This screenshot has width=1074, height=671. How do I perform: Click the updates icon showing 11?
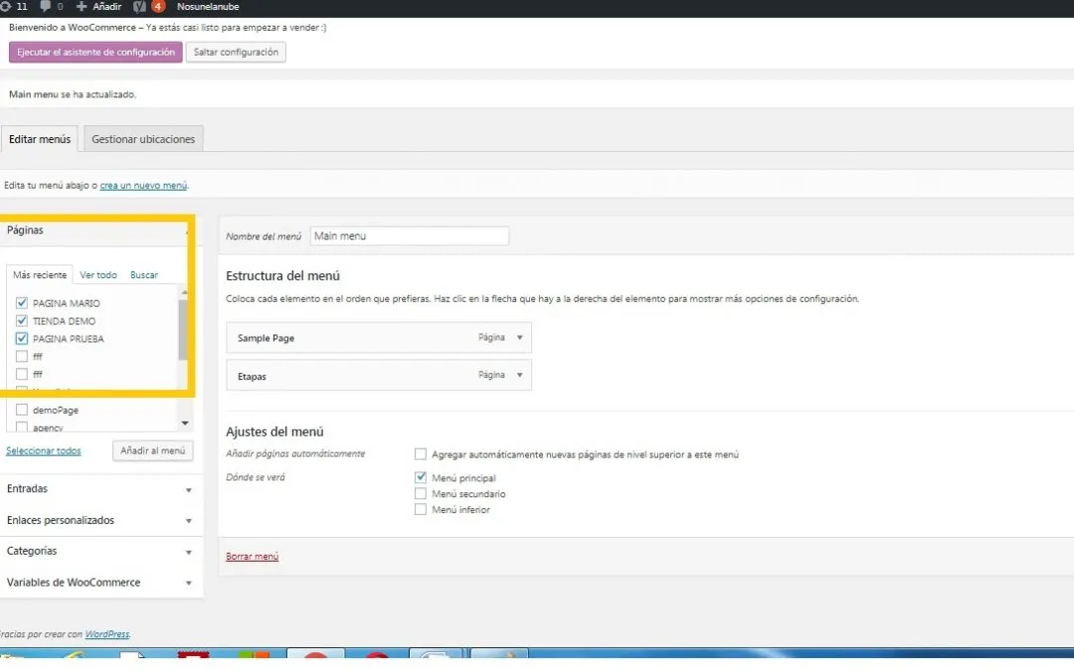[14, 6]
